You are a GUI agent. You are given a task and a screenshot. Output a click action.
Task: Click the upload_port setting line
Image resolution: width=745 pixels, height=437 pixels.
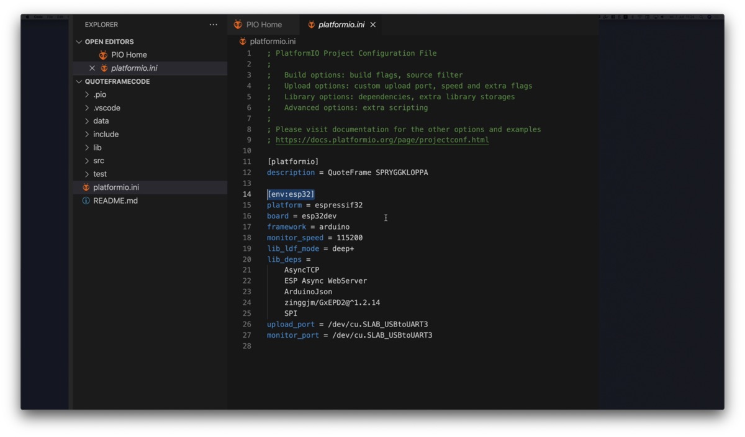pyautogui.click(x=348, y=325)
